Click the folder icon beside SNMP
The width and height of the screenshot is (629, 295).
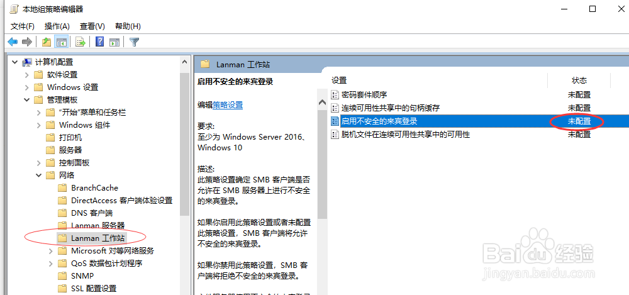pyautogui.click(x=62, y=276)
